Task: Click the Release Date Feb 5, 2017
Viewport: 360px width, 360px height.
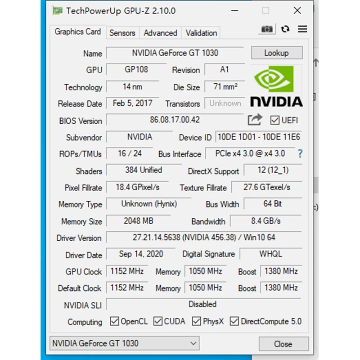Action: [x=132, y=103]
